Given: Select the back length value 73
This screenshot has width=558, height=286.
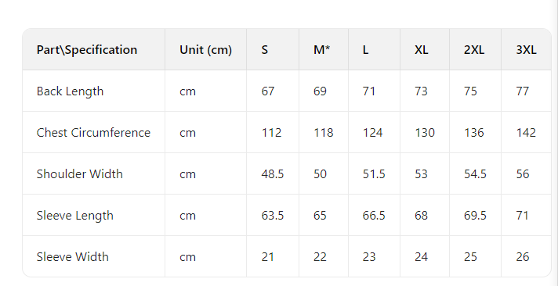Looking at the screenshot, I should (421, 91).
